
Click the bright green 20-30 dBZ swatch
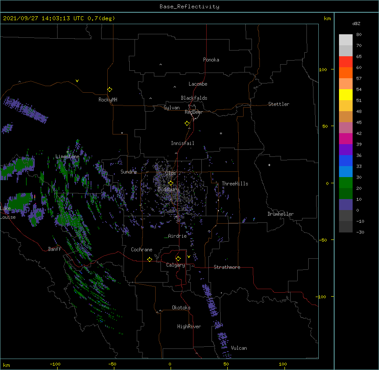346,183
